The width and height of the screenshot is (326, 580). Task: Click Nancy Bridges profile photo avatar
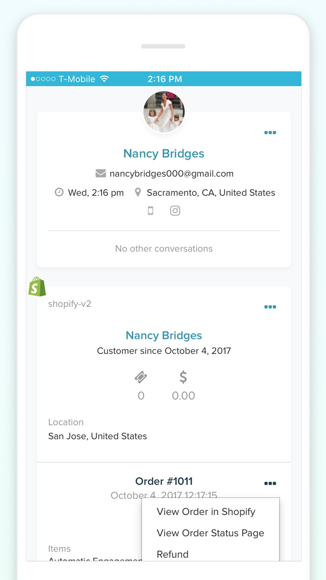(164, 111)
